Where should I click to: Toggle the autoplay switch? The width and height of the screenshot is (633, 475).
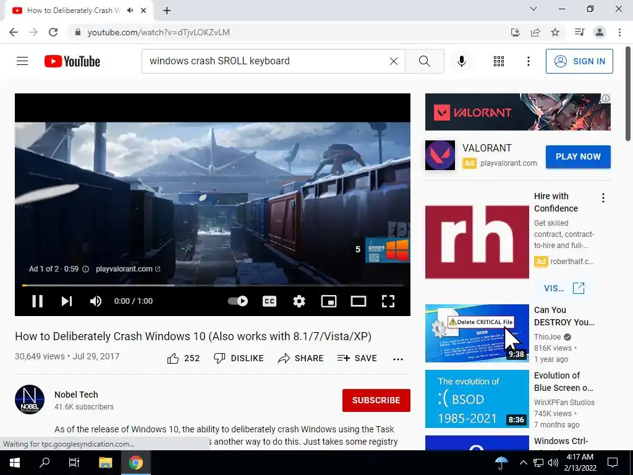[x=238, y=301]
